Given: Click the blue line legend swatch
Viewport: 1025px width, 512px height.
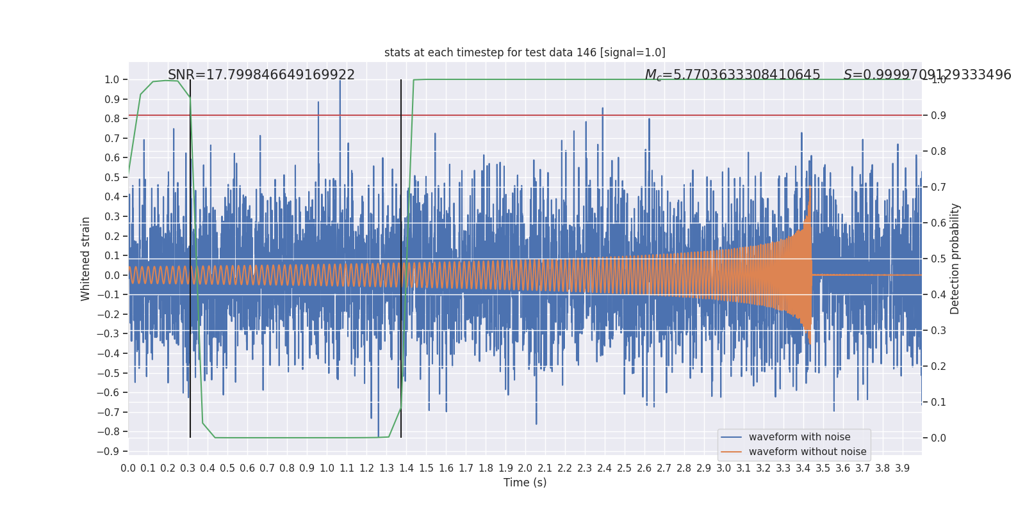Looking at the screenshot, I should pyautogui.click(x=731, y=437).
